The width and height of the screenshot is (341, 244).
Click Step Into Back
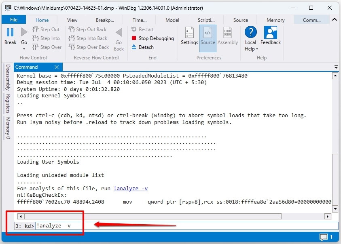88,38
